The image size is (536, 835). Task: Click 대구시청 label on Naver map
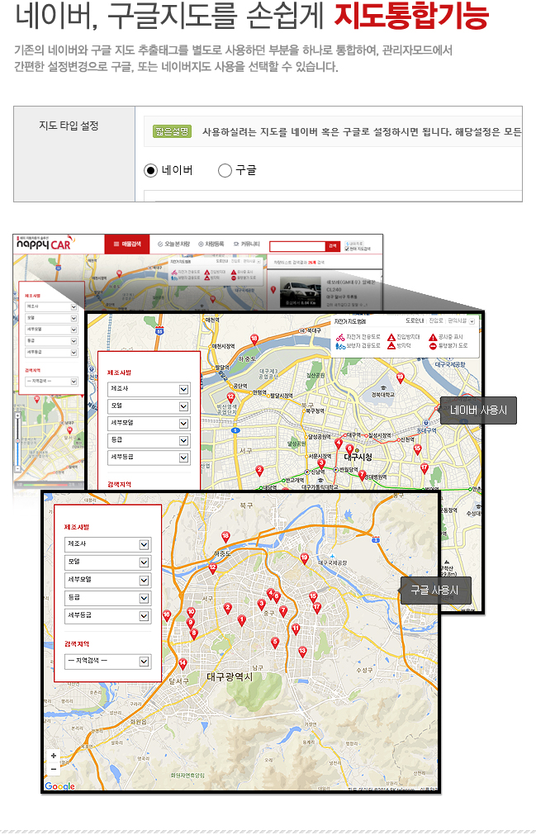click(358, 457)
